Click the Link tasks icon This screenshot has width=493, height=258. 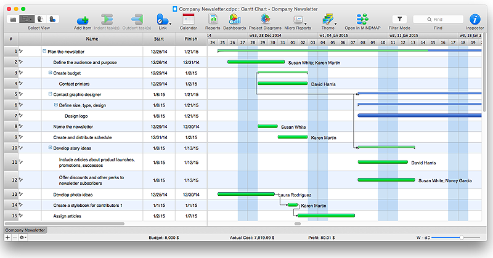point(162,20)
